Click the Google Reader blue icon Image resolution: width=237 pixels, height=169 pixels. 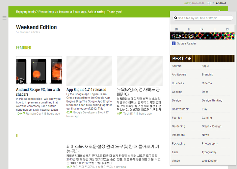click(173, 43)
